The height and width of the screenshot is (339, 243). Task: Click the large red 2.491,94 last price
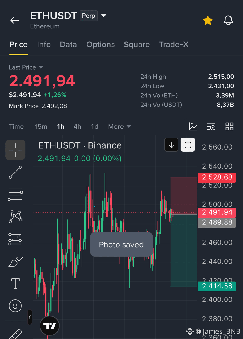click(42, 81)
